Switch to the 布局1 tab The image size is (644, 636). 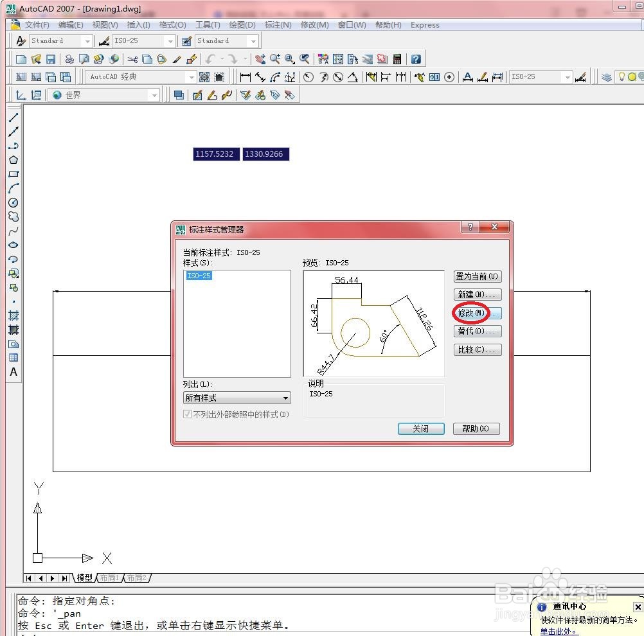tap(109, 578)
